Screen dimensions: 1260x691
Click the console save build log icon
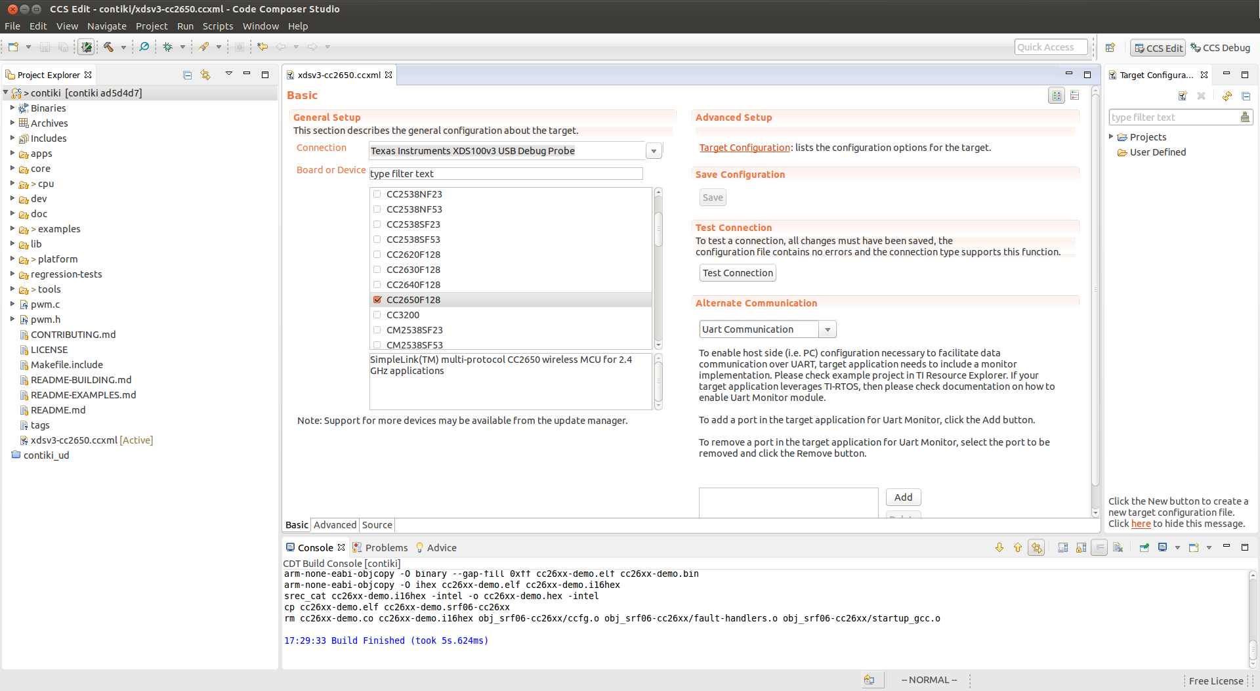(1063, 548)
